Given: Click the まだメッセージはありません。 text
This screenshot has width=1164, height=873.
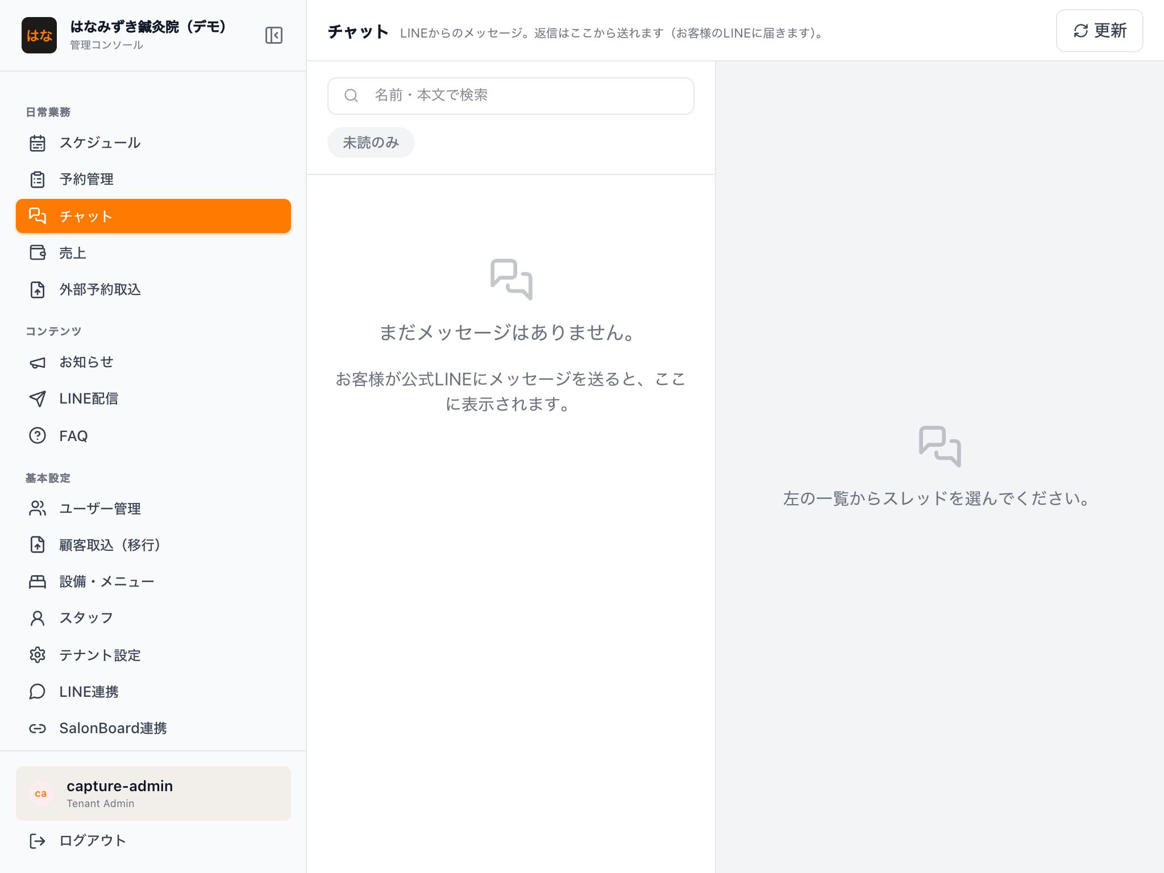Looking at the screenshot, I should (508, 332).
